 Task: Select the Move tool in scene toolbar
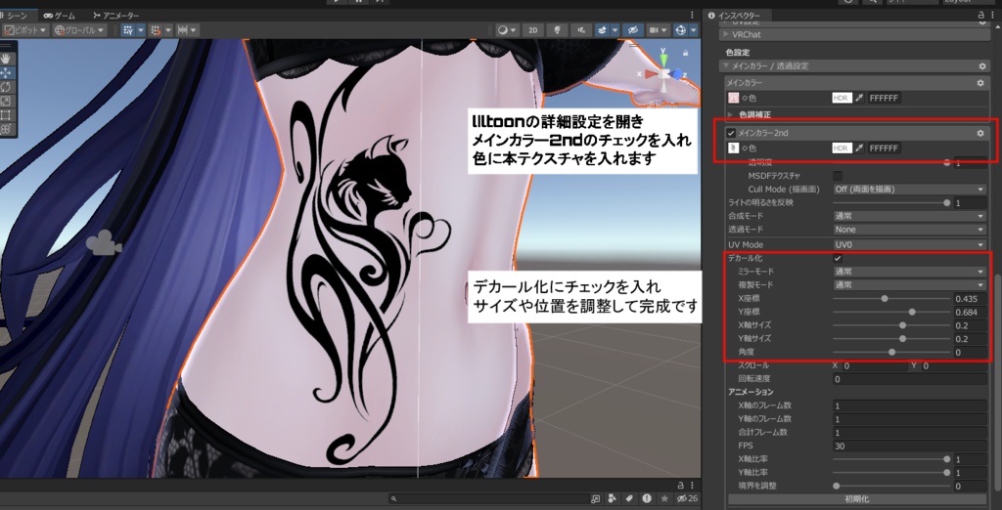pos(7,73)
